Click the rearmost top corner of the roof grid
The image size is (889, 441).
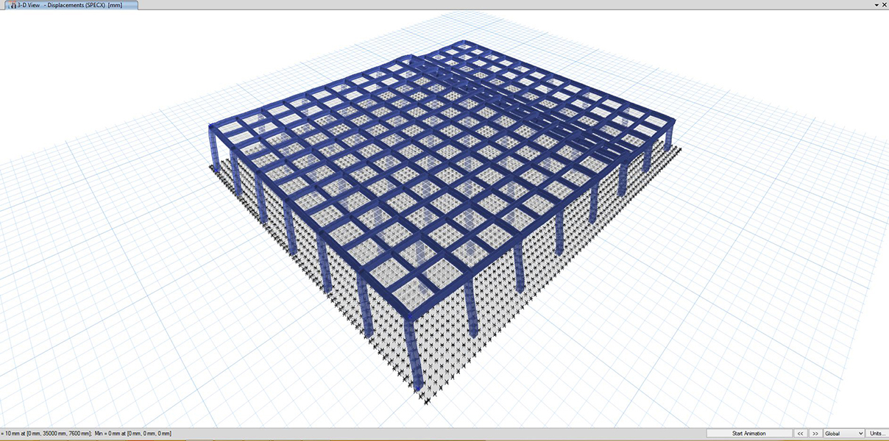(464, 44)
